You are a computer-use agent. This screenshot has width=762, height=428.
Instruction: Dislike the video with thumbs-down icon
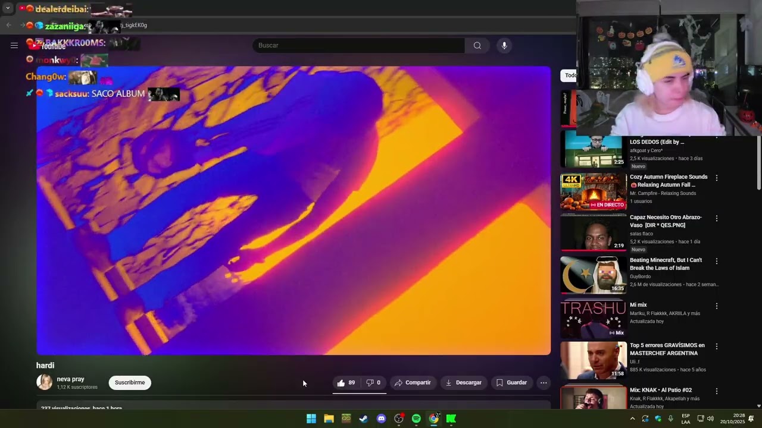tap(373, 383)
